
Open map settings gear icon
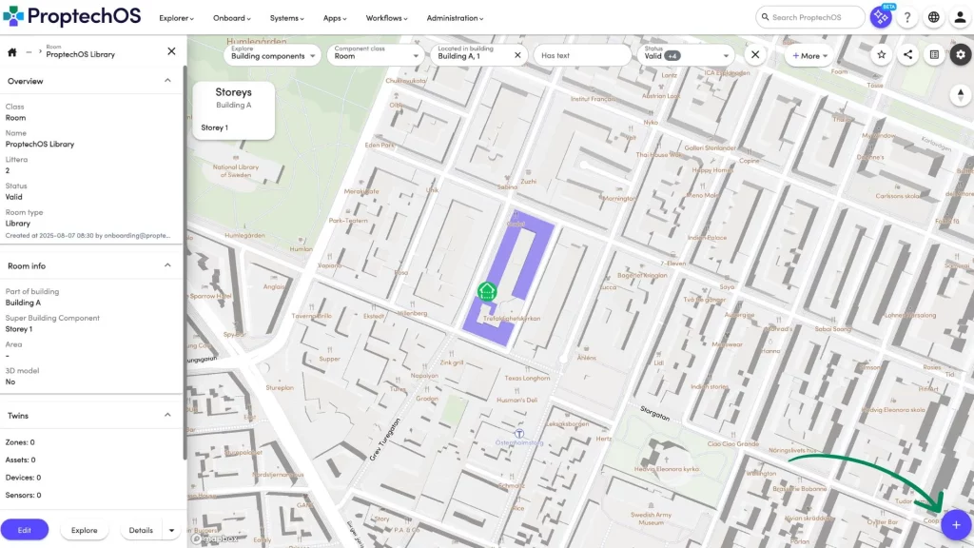961,55
